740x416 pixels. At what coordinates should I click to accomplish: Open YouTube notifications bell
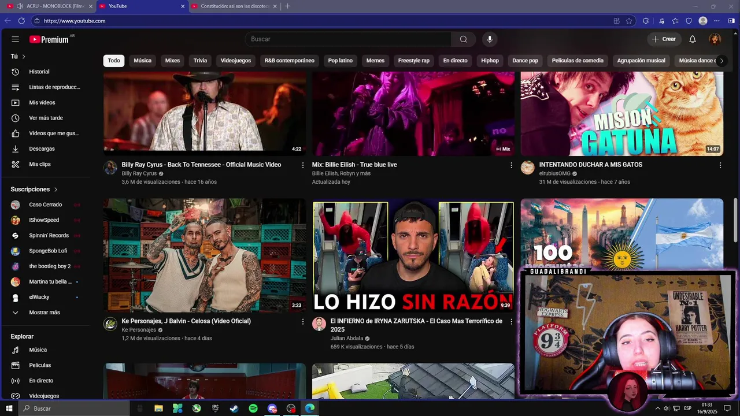pyautogui.click(x=693, y=39)
